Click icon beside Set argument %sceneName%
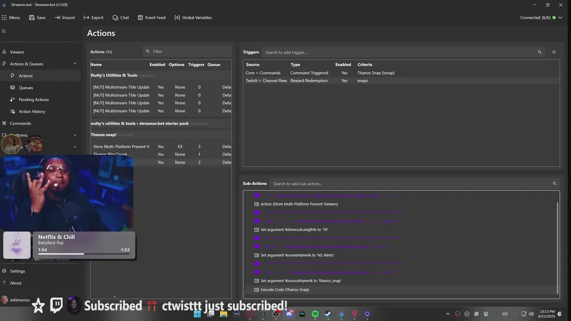 pos(257,255)
